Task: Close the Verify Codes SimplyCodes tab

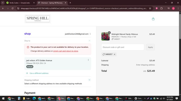Action: coord(34,3)
